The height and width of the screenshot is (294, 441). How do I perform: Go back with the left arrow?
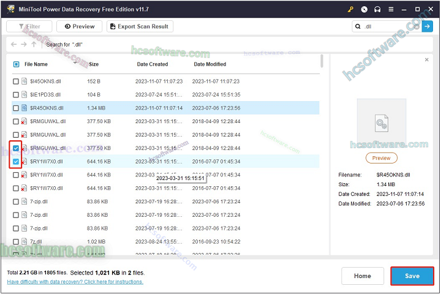[x=13, y=45]
